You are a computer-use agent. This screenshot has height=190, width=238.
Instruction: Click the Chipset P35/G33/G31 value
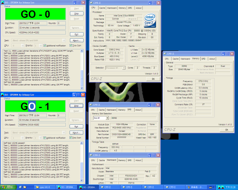[x=131, y=176]
